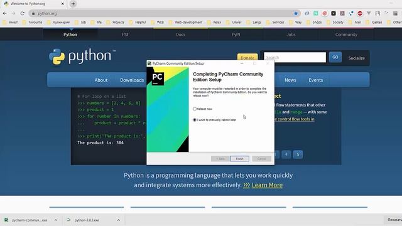Click the yellow Donate button

[247, 58]
